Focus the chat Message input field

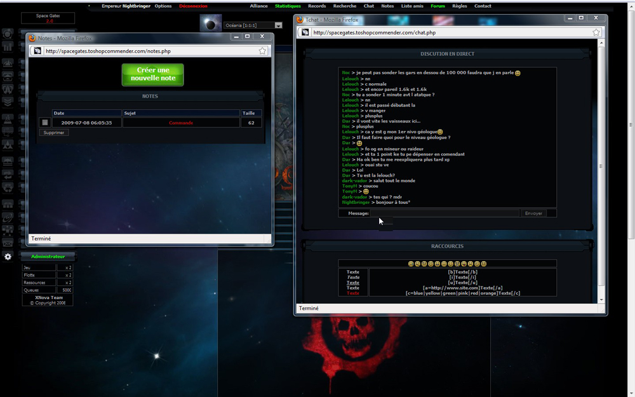[444, 213]
